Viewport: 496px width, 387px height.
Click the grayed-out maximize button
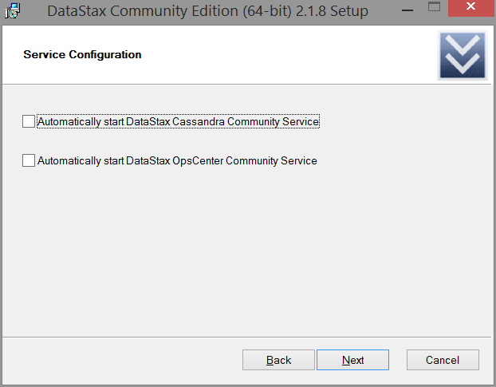[434, 7]
